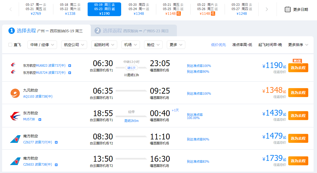Open the 更多 filter dropdown

(176, 45)
